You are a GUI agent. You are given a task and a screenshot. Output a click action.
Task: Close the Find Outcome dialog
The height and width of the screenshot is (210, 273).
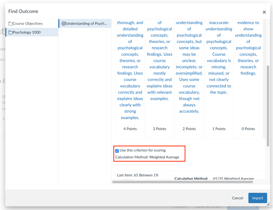[264, 12]
